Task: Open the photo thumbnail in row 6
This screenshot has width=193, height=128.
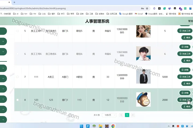Action: [x=143, y=53]
